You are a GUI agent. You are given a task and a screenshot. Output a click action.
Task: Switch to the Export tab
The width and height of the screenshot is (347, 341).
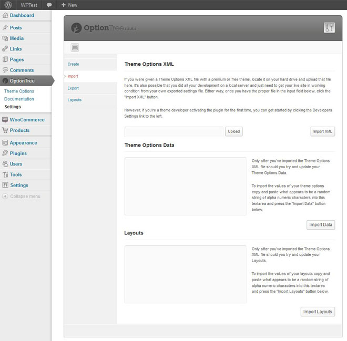[73, 88]
